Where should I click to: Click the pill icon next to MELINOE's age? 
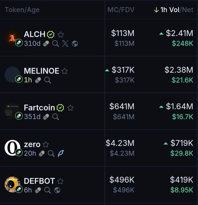pyautogui.click(x=38, y=80)
